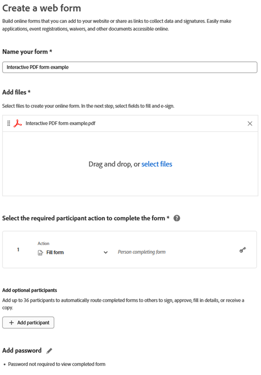Screen dimensions: 261x375
Task: Click the Drag and drop text
Action: (x=114, y=164)
